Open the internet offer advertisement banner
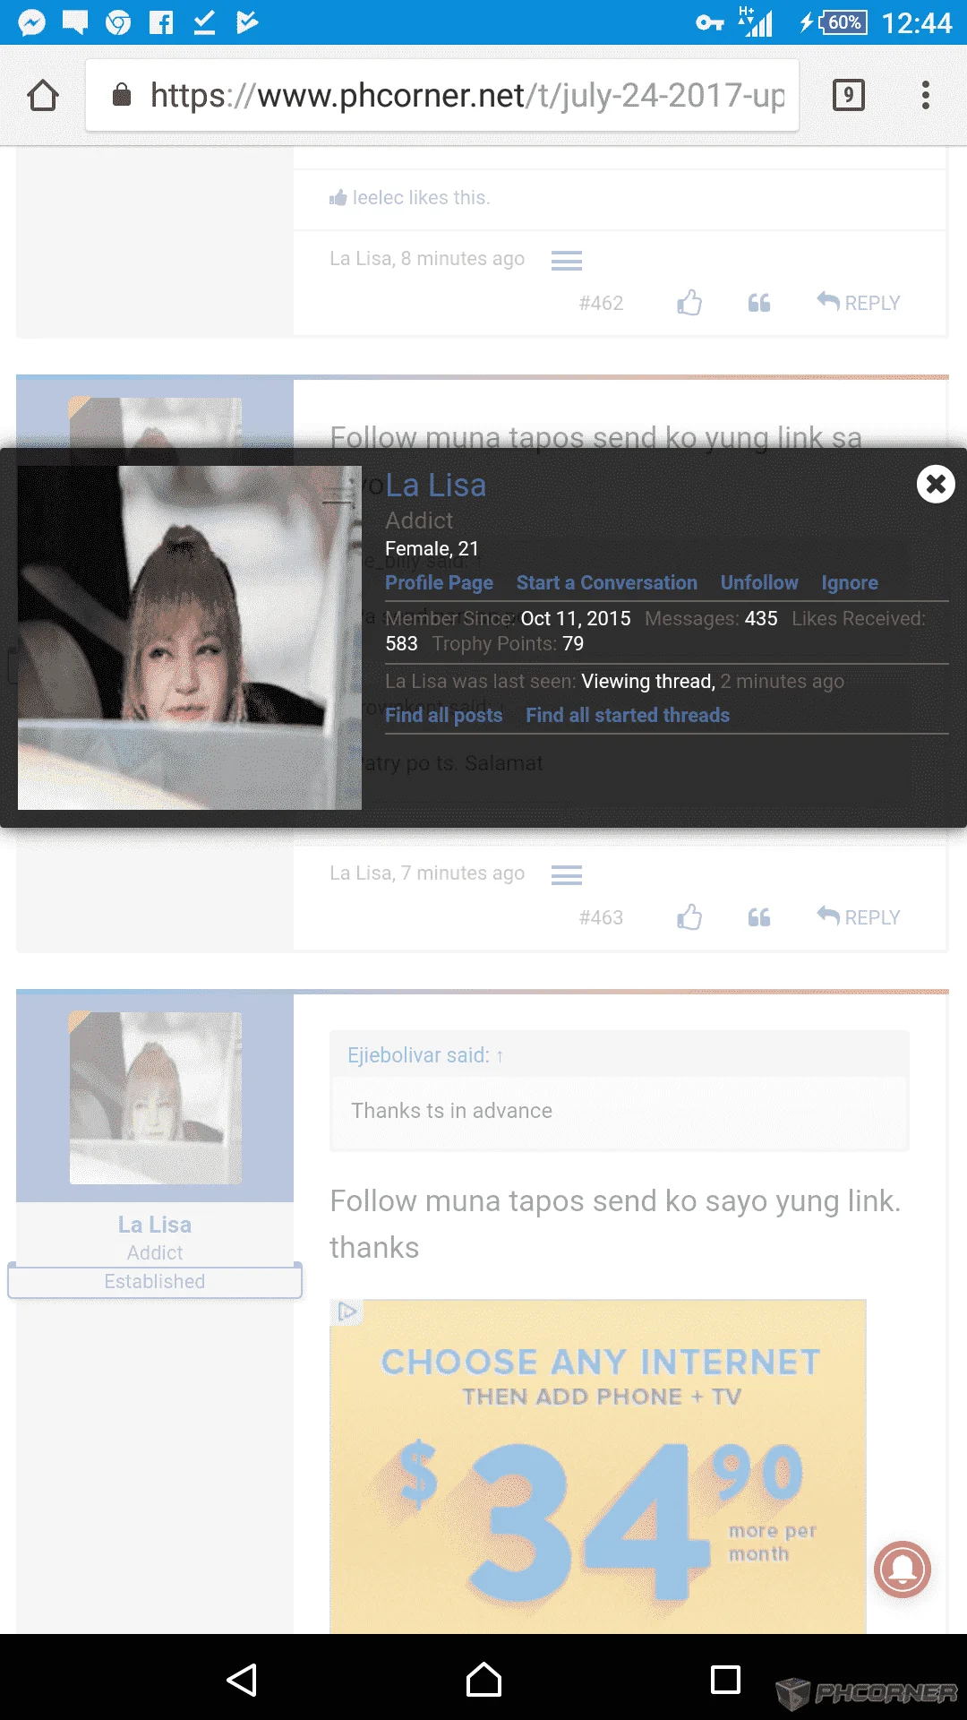The height and width of the screenshot is (1720, 967). pos(598,1466)
